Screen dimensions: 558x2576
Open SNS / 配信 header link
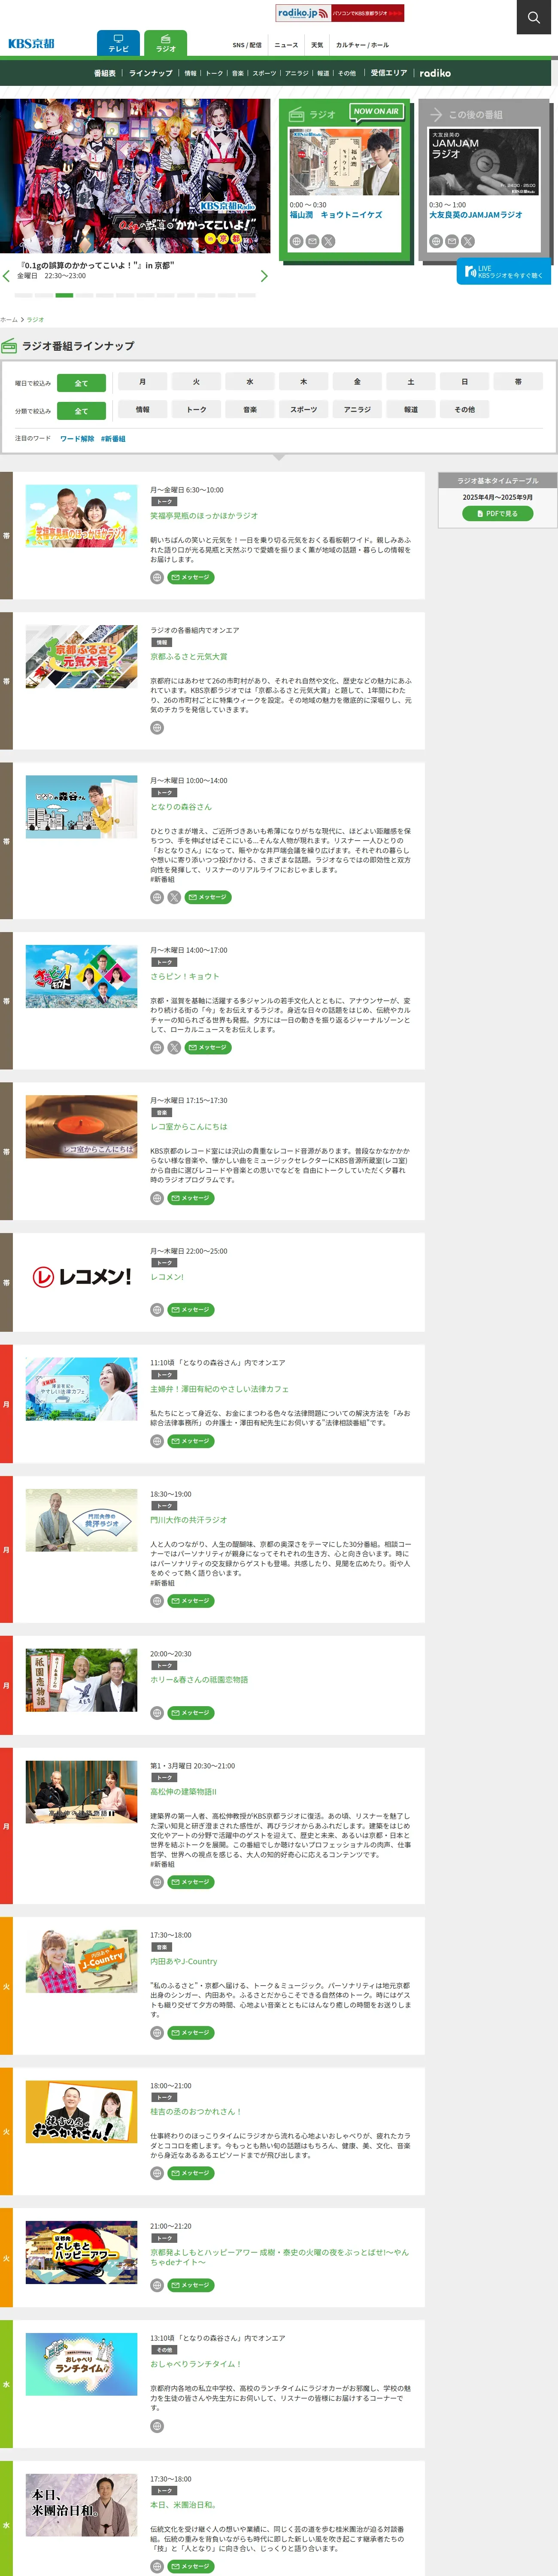(247, 45)
